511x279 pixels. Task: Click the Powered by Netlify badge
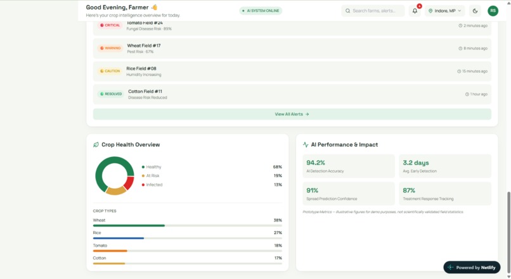[x=472, y=267]
